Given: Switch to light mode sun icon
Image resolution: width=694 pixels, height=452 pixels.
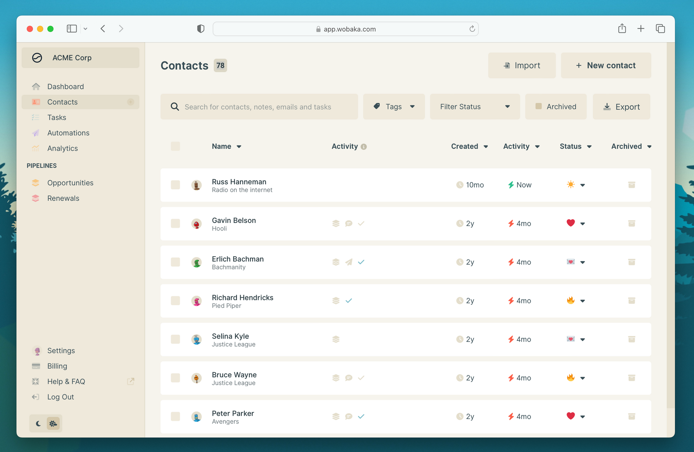Looking at the screenshot, I should click(53, 424).
